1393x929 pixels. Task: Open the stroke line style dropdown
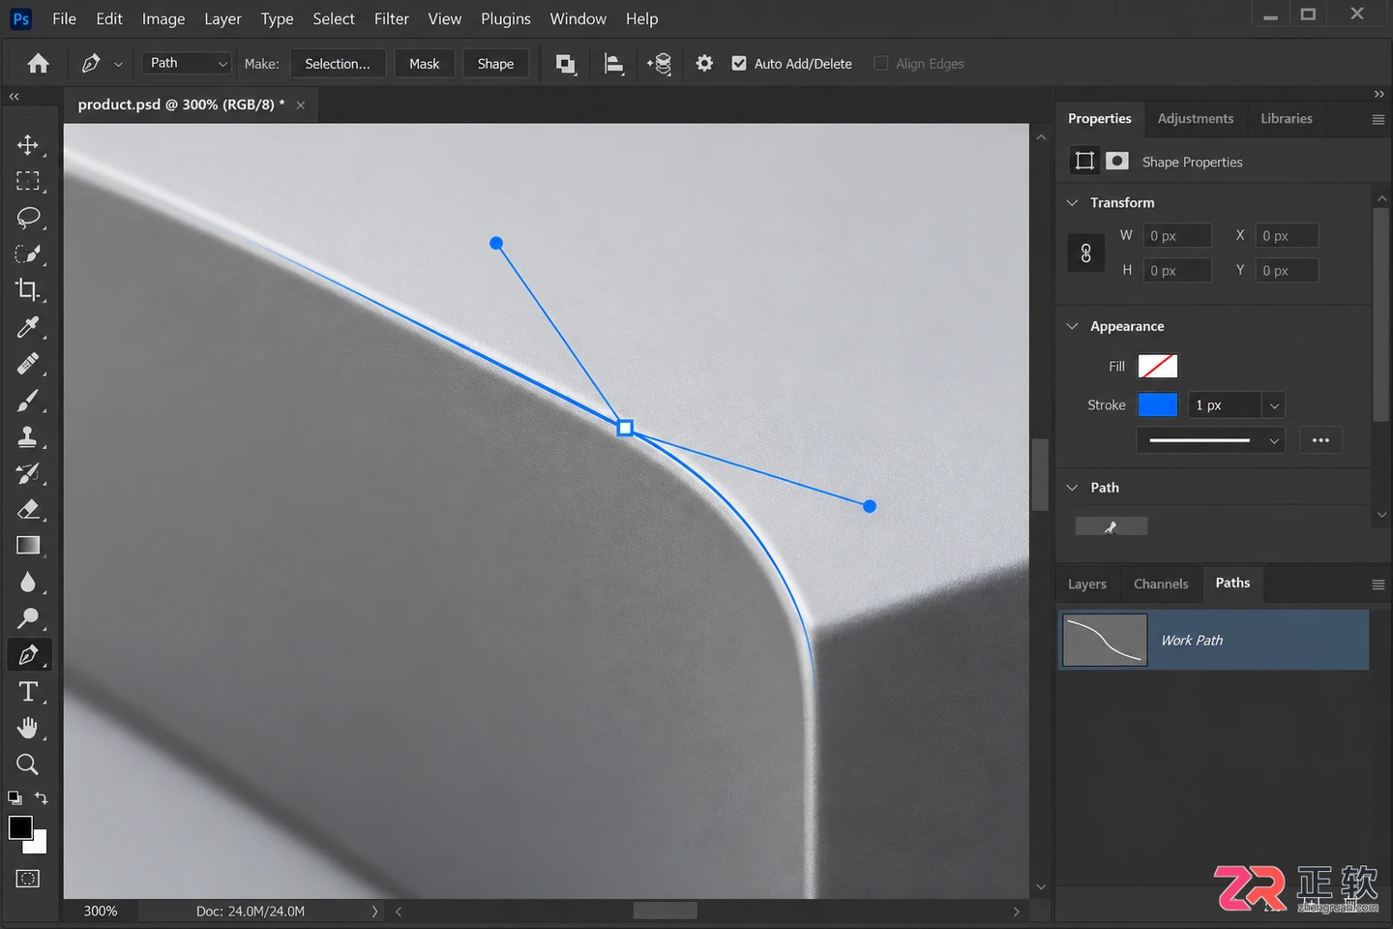point(1210,440)
